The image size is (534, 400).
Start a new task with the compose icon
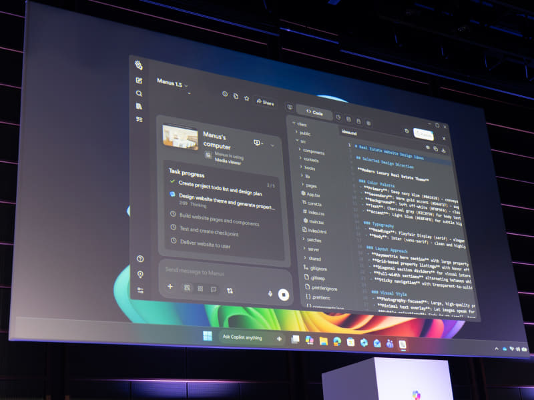(x=139, y=80)
